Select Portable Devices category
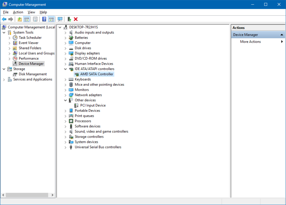The width and height of the screenshot is (286, 205). 87,111
